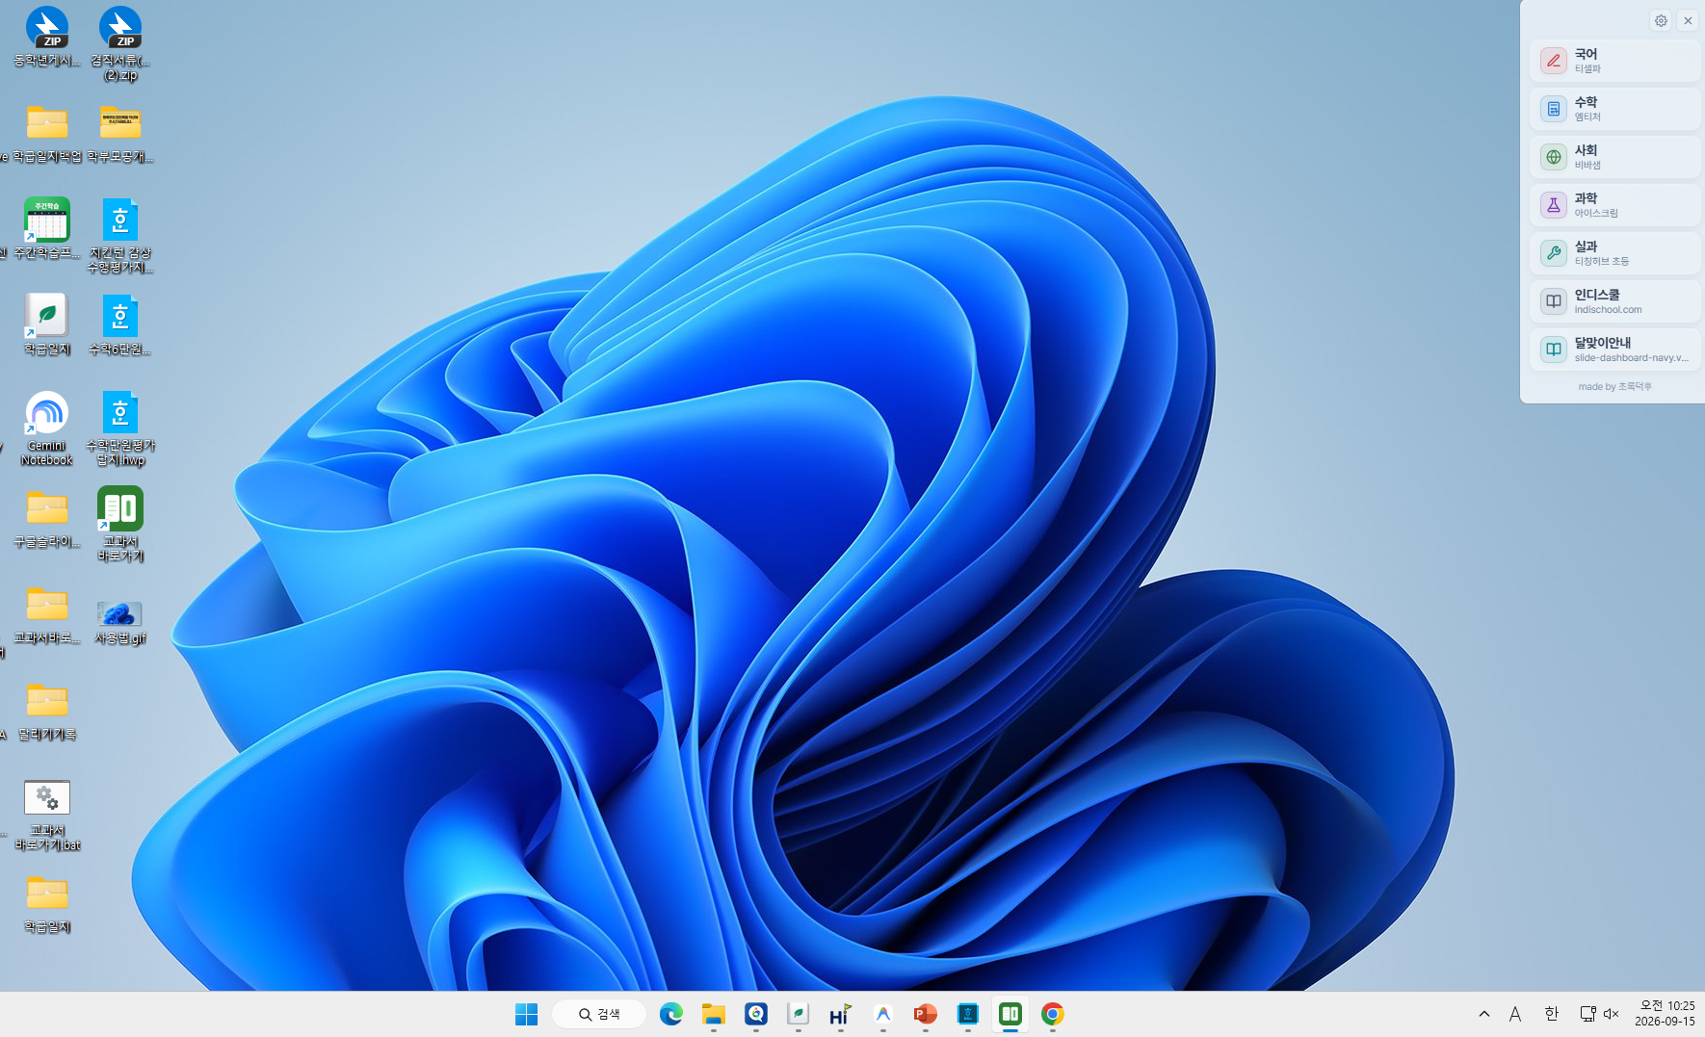The image size is (1705, 1037).
Task: Select the 학급일지 leaf-icon desktop shortcut
Action: 47,324
